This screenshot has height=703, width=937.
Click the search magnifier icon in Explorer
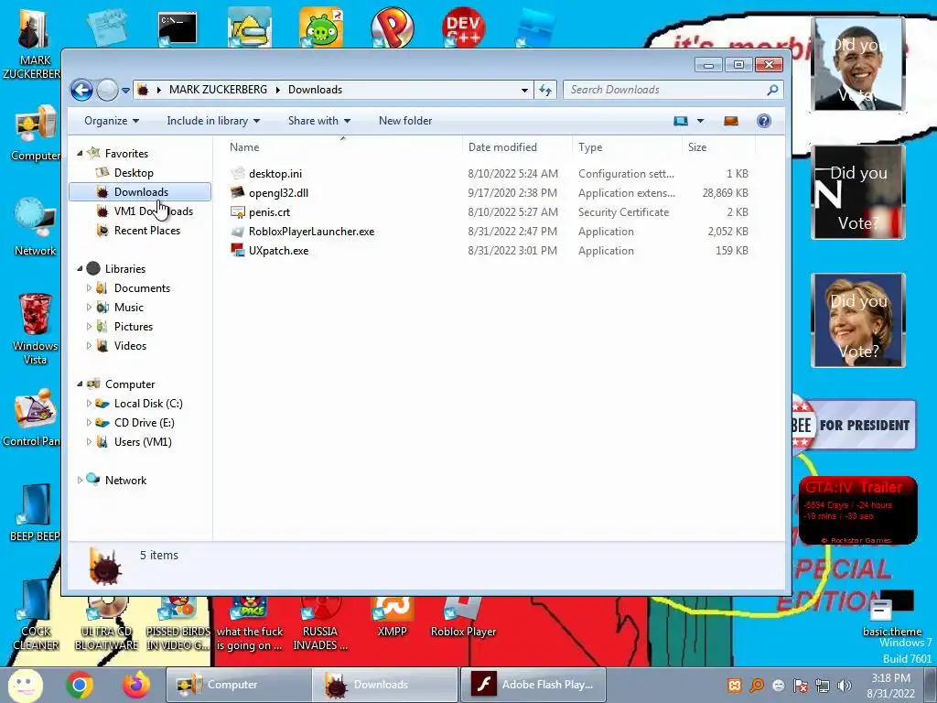772,90
